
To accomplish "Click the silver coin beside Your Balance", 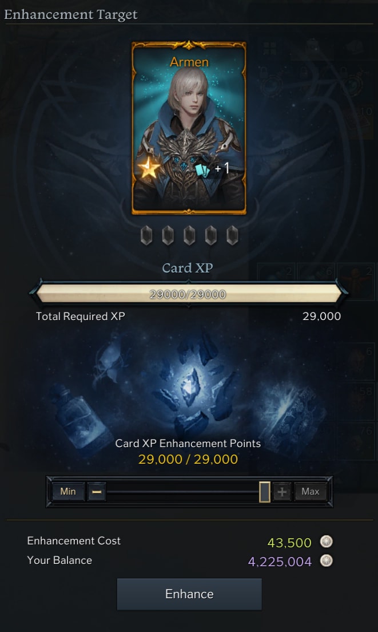I will pyautogui.click(x=326, y=560).
